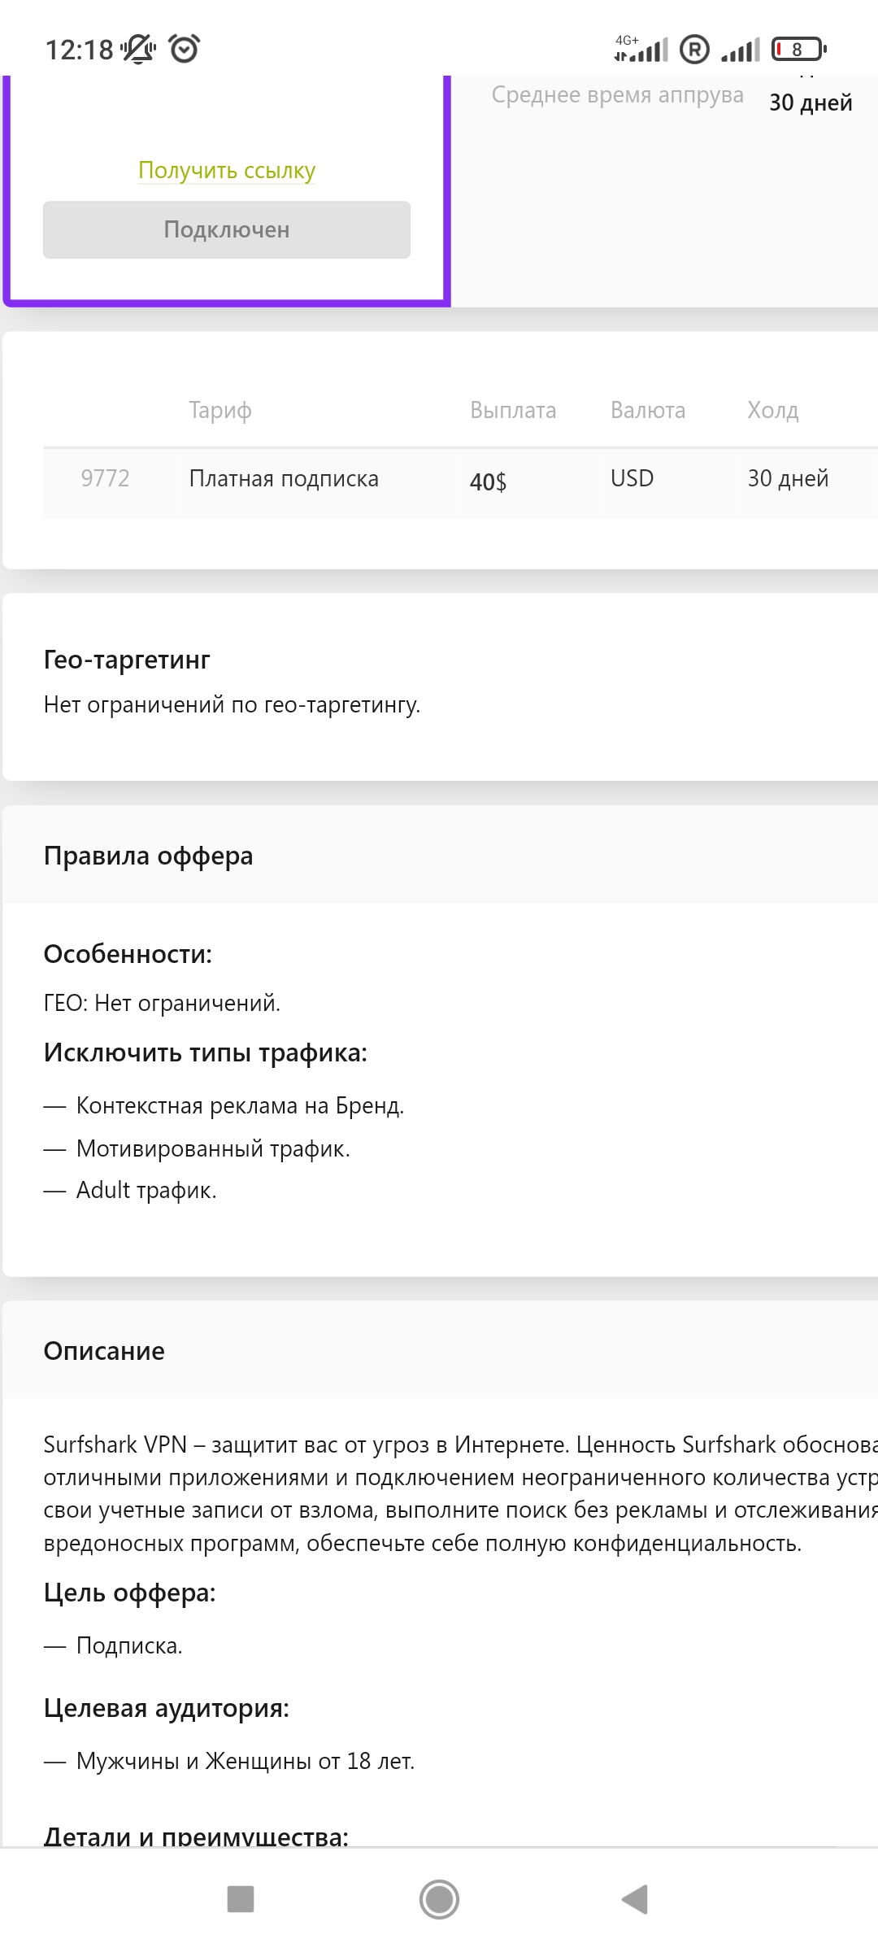
Task: Select the Валюта column header
Action: click(x=648, y=410)
